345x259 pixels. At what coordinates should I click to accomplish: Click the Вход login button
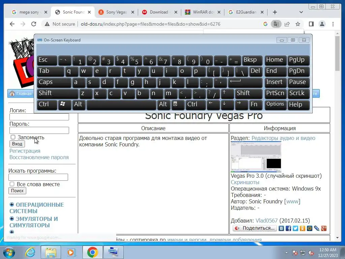(17, 144)
